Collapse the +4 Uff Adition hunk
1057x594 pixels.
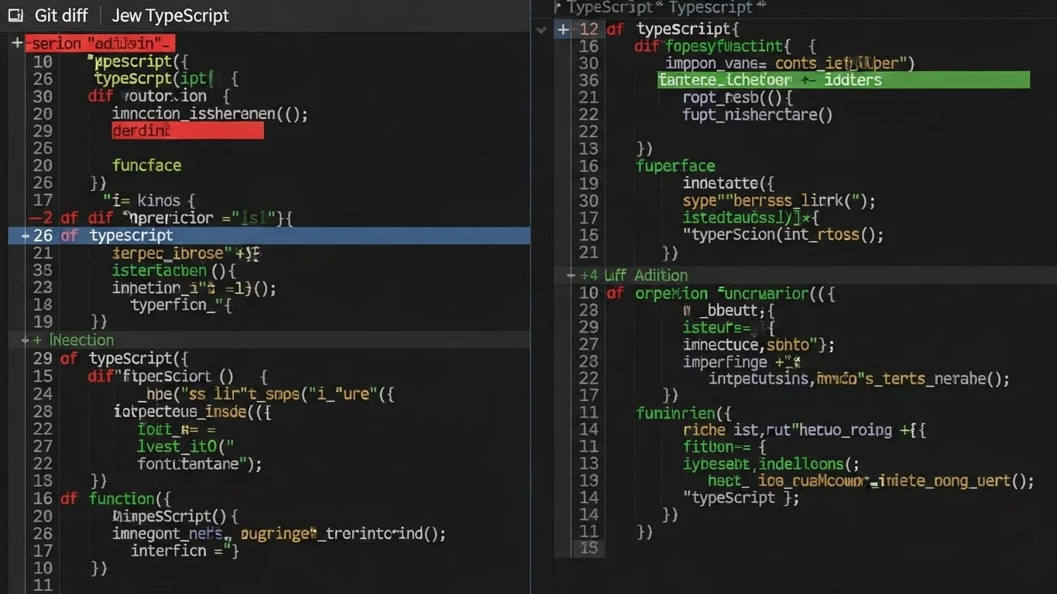571,275
